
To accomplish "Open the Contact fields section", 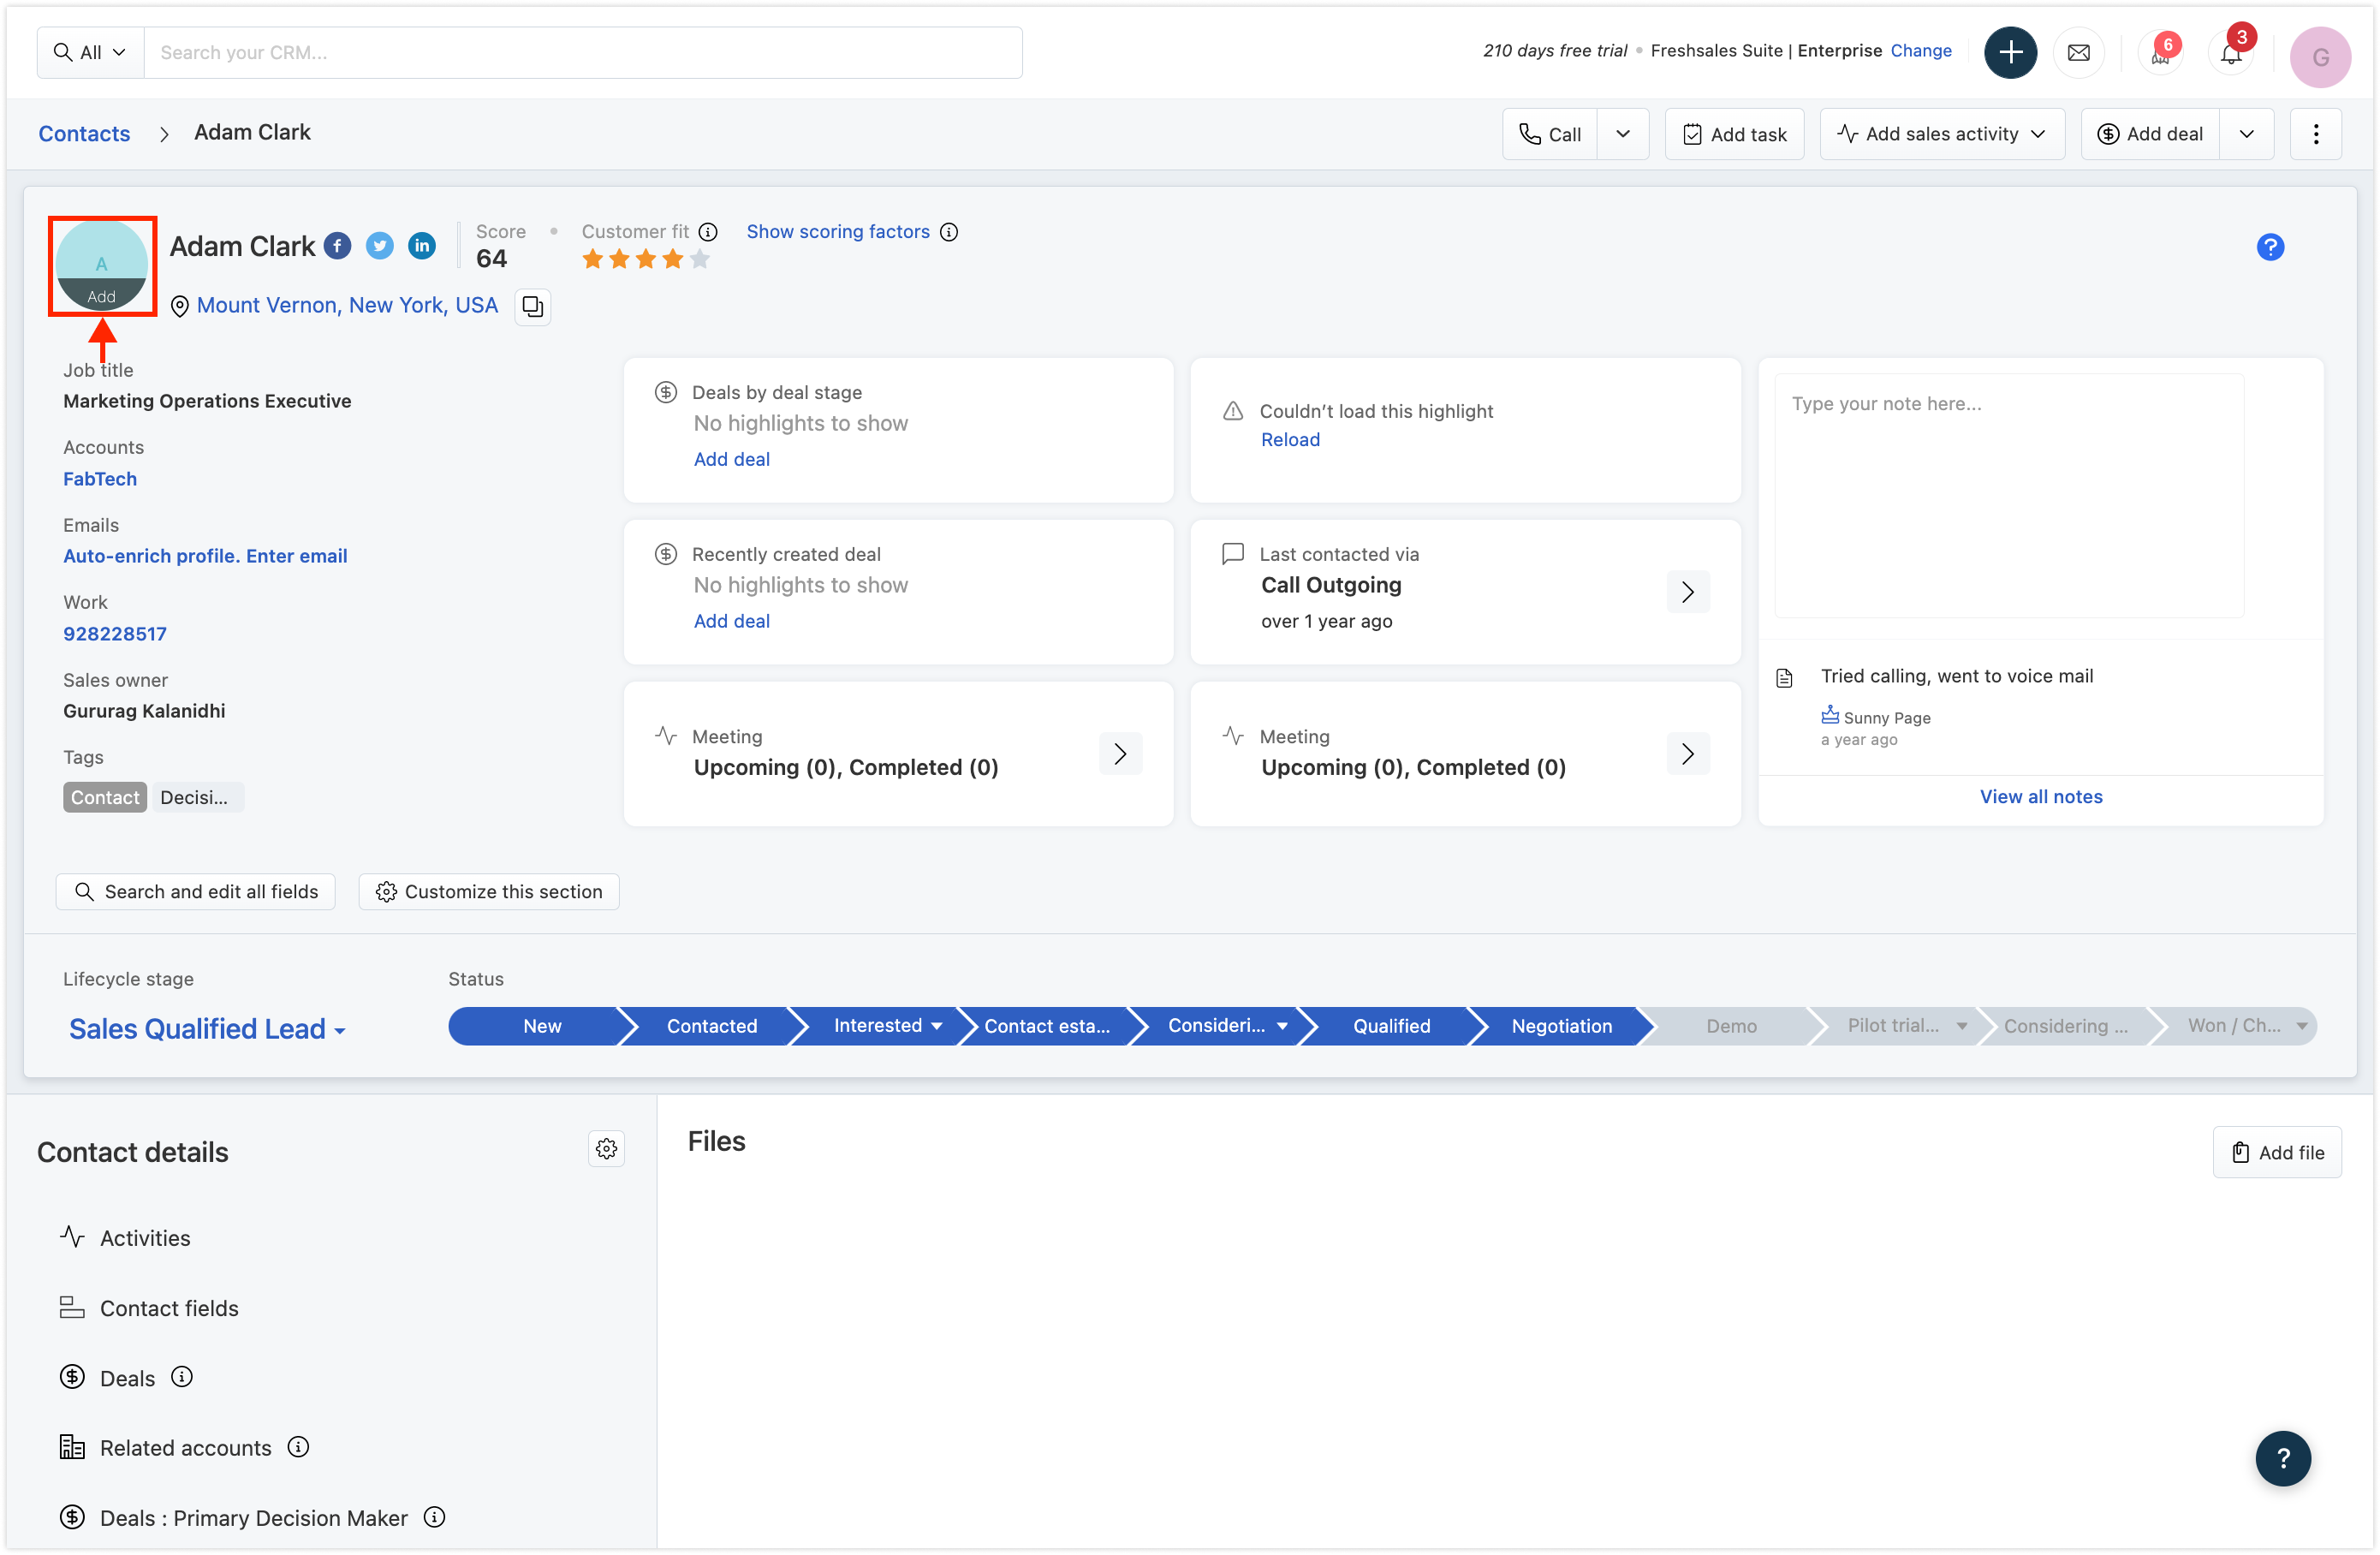I will pos(169,1308).
